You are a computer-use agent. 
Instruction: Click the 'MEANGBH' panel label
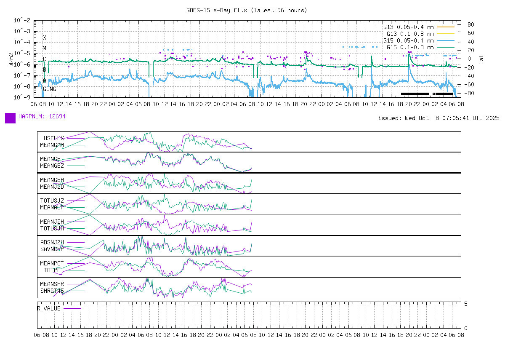point(52,180)
